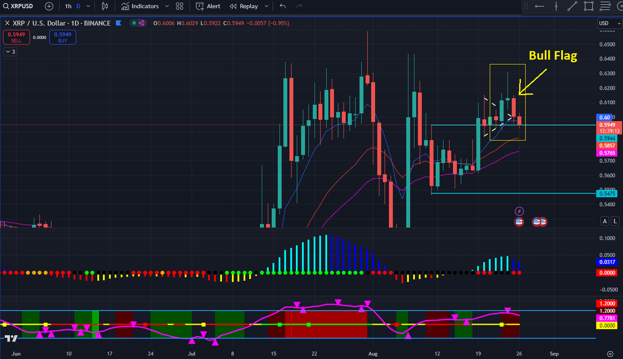Expand the timeframe interval dropdown
The width and height of the screenshot is (623, 359).
click(88, 6)
